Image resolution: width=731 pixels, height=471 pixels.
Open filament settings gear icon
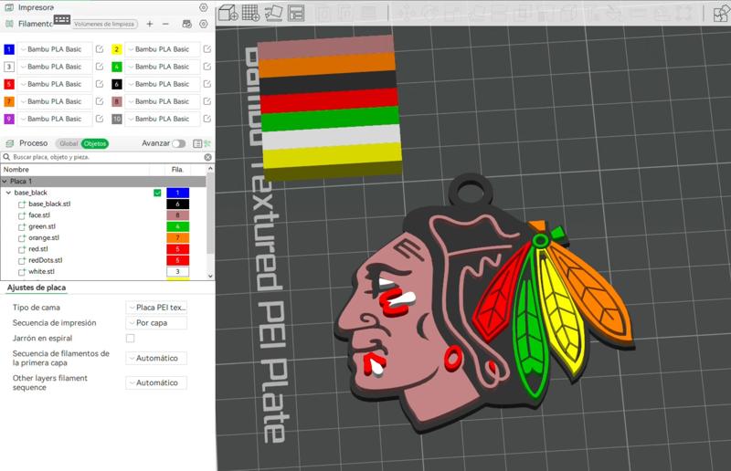coord(203,24)
